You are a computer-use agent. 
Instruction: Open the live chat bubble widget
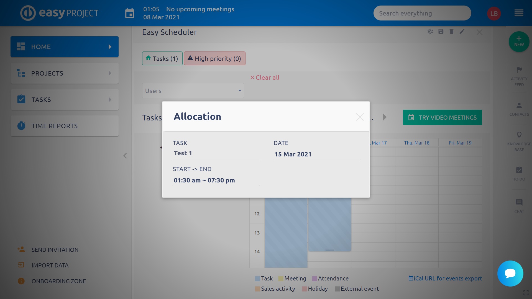pos(510,274)
